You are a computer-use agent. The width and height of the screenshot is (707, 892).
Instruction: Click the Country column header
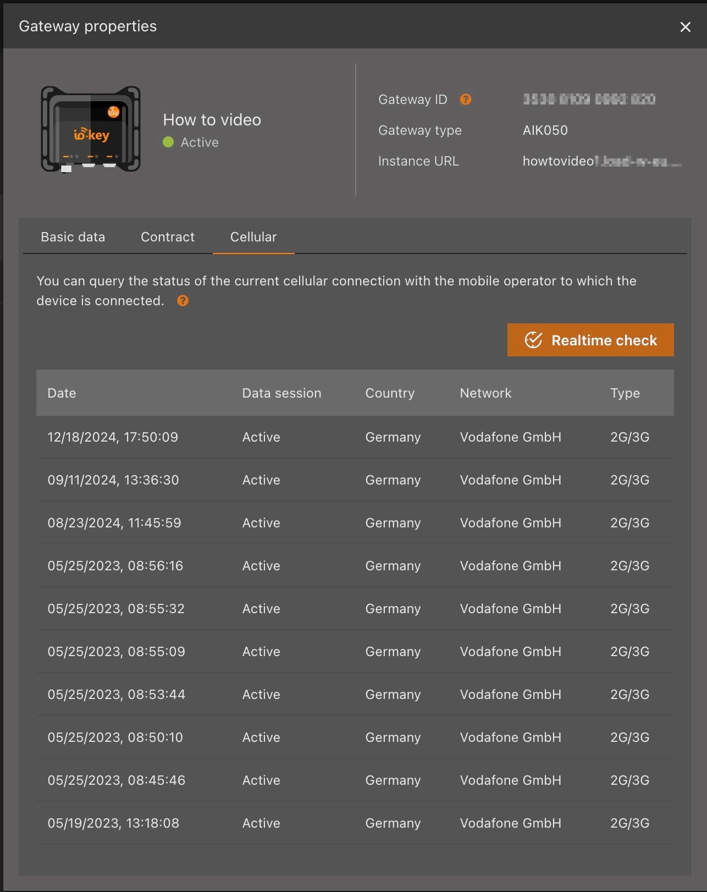point(390,393)
